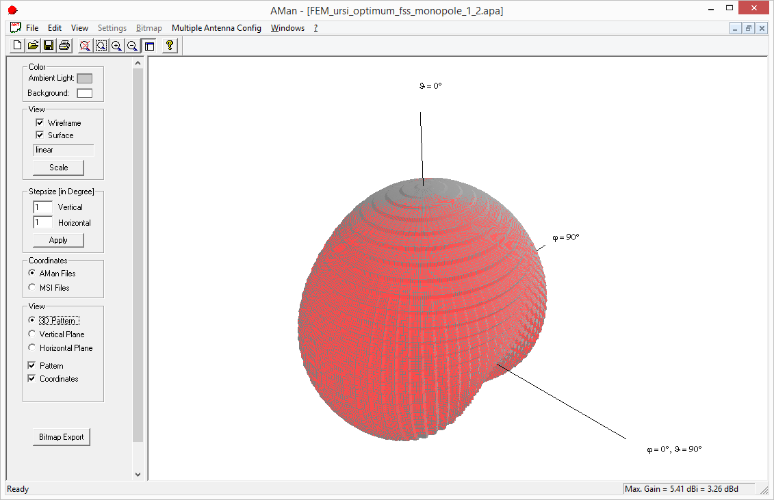Choose MSI Files coordinates option

pyautogui.click(x=32, y=288)
